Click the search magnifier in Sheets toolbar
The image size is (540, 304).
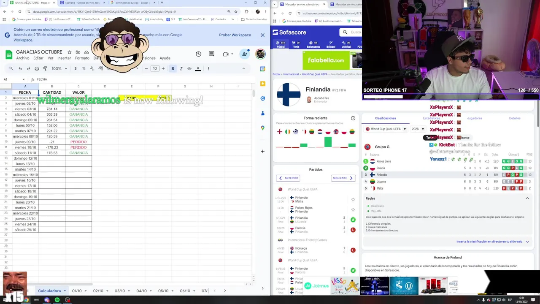click(x=11, y=68)
